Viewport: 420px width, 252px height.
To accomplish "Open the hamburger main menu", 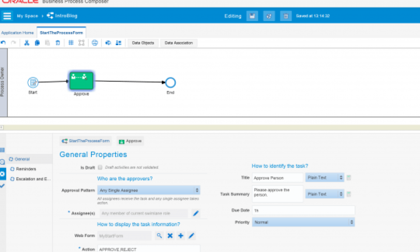I will tap(7, 16).
